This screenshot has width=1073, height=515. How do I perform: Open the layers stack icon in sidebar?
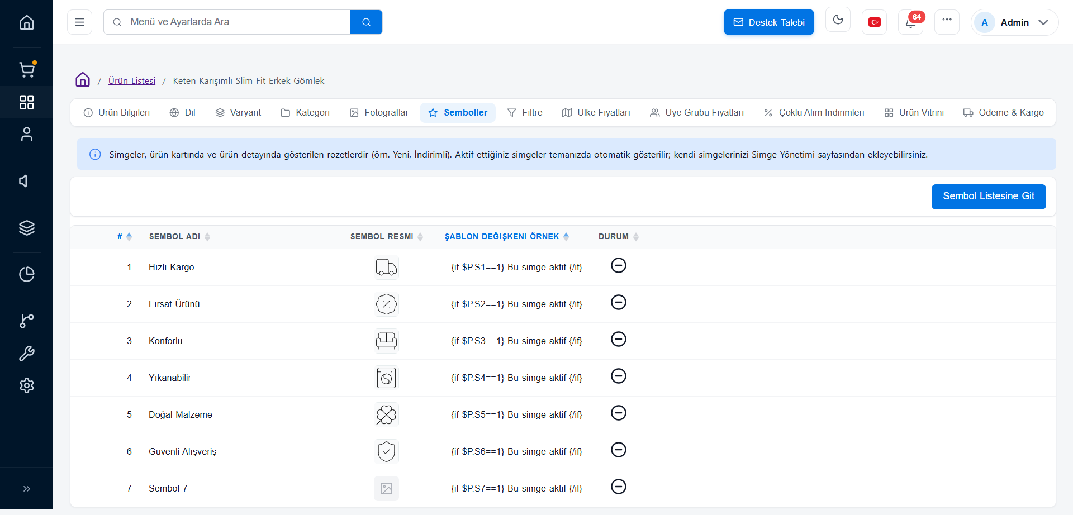click(27, 228)
